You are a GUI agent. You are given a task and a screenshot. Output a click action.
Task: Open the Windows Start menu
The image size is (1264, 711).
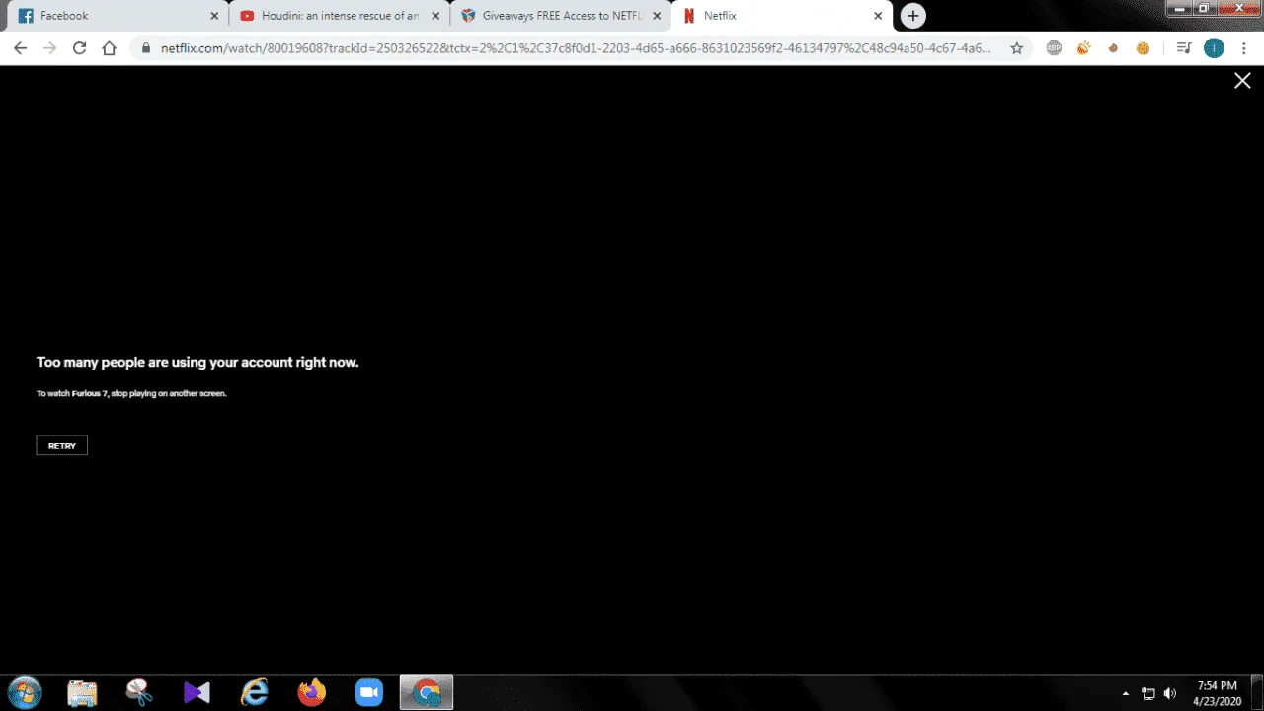coord(24,692)
